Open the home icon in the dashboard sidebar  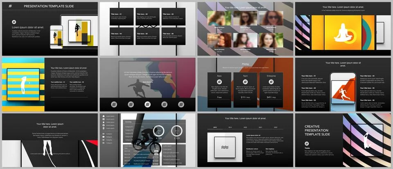click(103, 116)
